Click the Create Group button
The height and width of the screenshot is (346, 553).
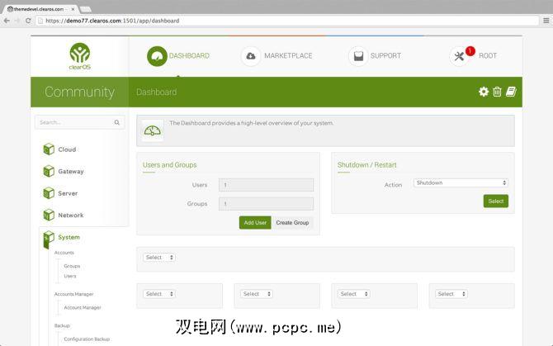click(292, 223)
